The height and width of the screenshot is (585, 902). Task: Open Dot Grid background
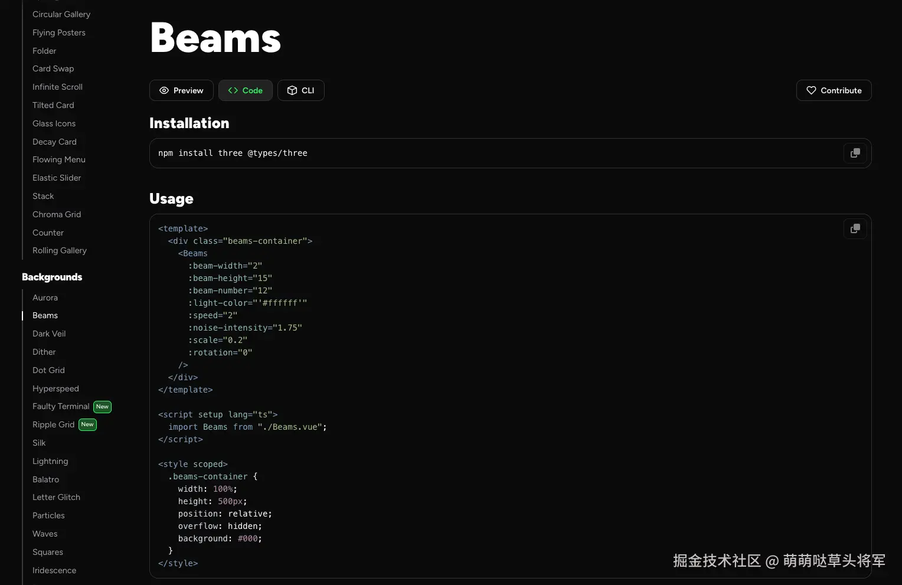click(x=48, y=370)
